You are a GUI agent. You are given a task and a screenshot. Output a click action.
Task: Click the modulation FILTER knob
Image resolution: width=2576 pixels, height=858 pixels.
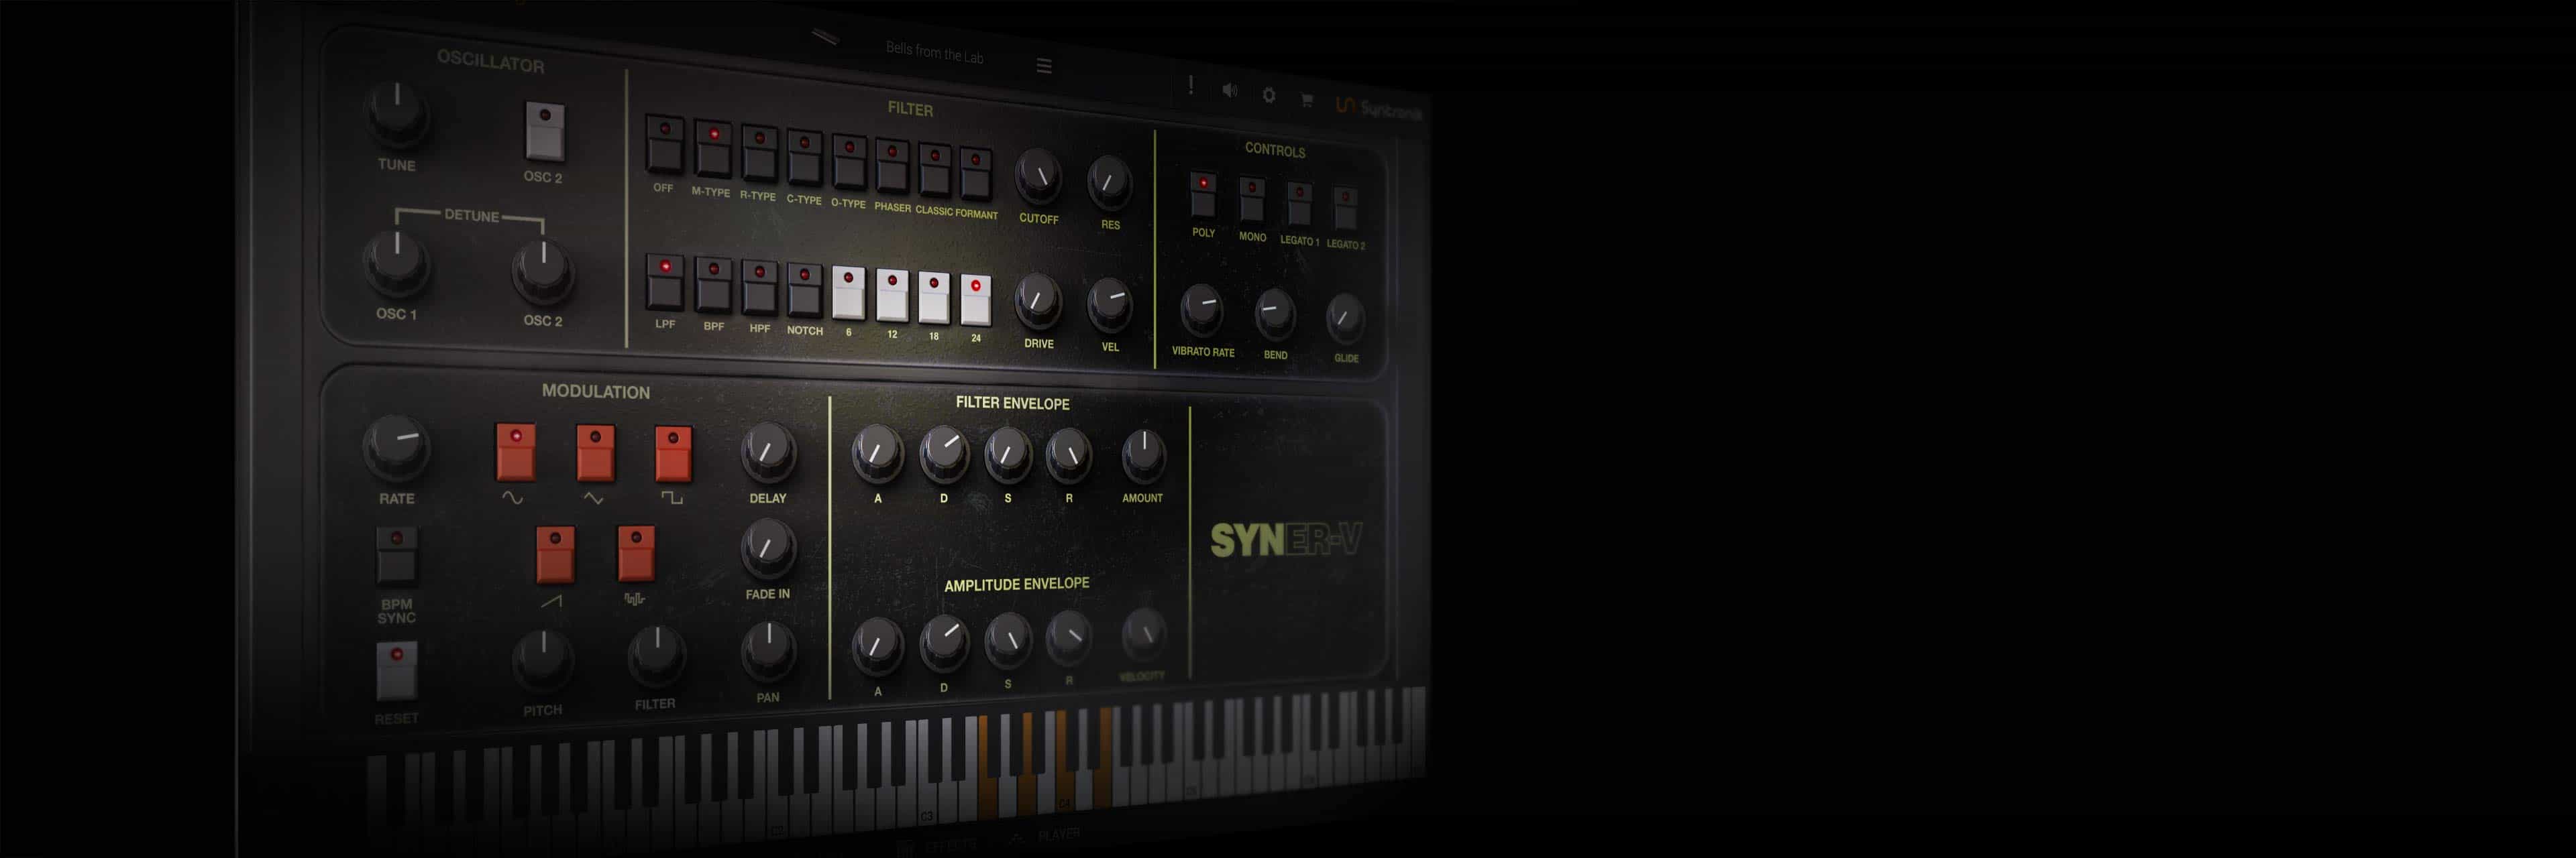pyautogui.click(x=656, y=656)
